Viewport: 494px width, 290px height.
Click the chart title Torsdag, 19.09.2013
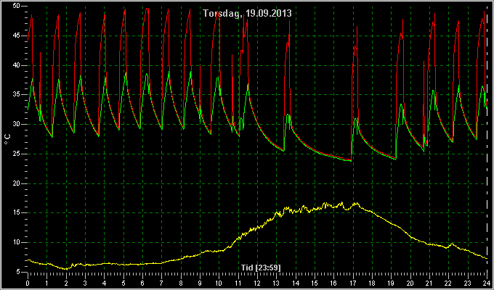[x=247, y=13]
